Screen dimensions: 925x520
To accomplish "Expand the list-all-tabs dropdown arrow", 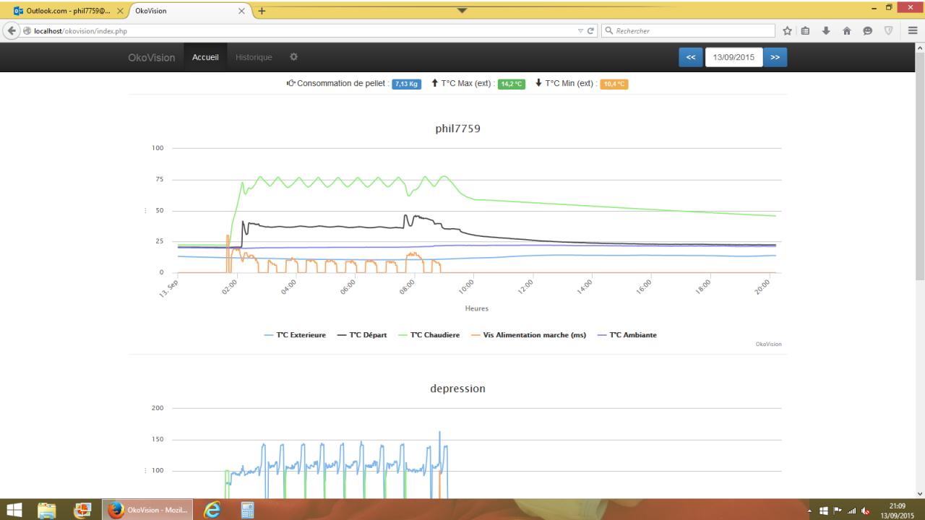I will (x=462, y=10).
